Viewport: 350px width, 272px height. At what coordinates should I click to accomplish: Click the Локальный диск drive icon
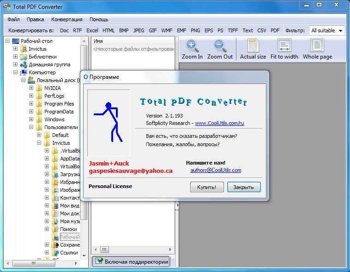point(31,80)
